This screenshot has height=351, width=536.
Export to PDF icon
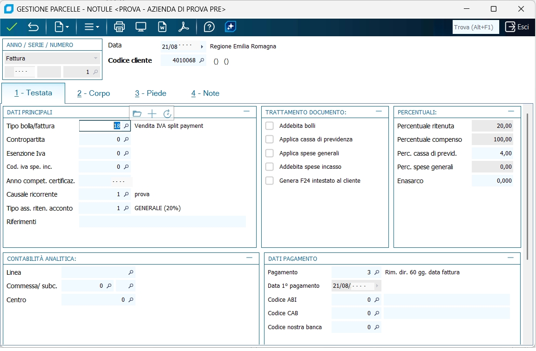184,27
